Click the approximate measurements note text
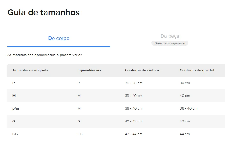 click(45, 55)
